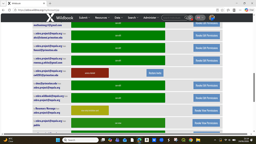Screen dimensions: 256x144
Task: Open the reader view icon in address bar
Action: point(217,10)
